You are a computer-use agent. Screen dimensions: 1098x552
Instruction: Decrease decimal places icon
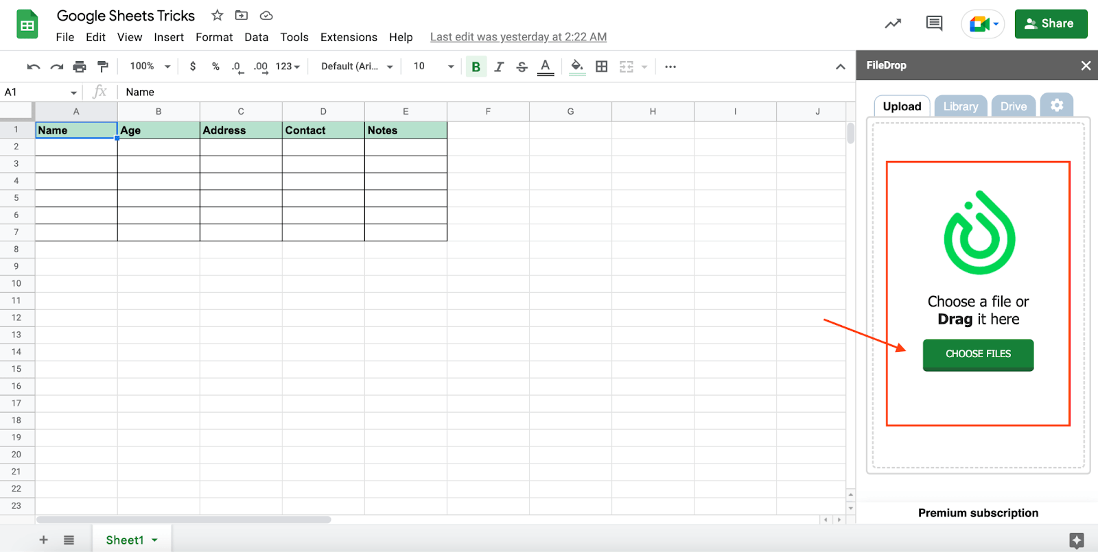click(x=237, y=67)
